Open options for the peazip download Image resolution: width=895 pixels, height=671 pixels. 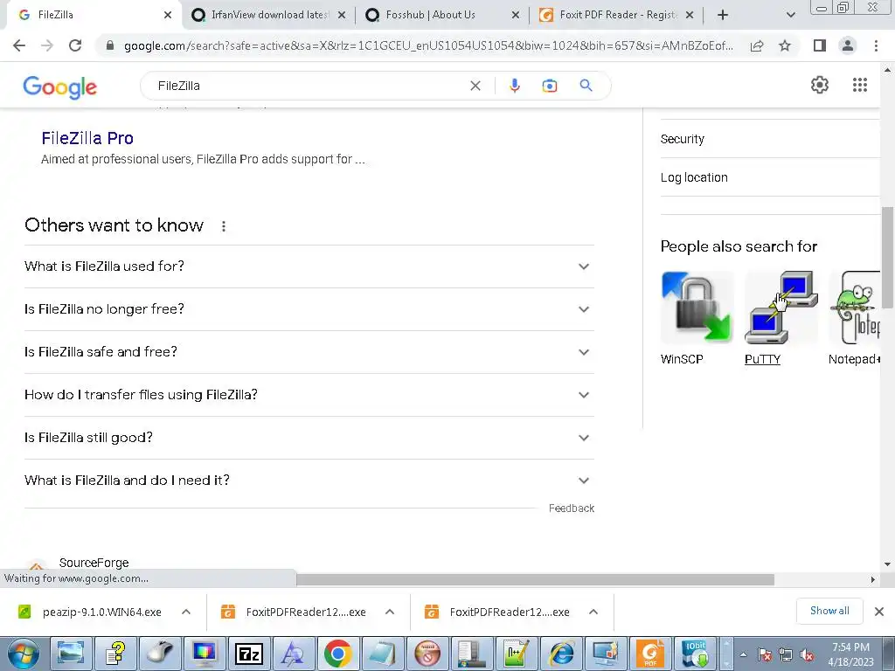[186, 612]
